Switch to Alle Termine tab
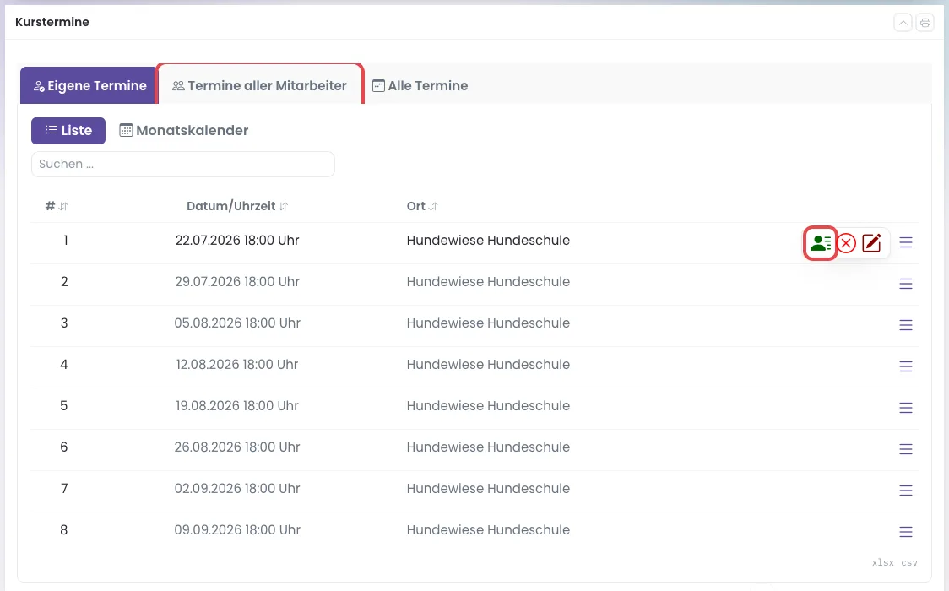The height and width of the screenshot is (591, 949). [x=420, y=85]
